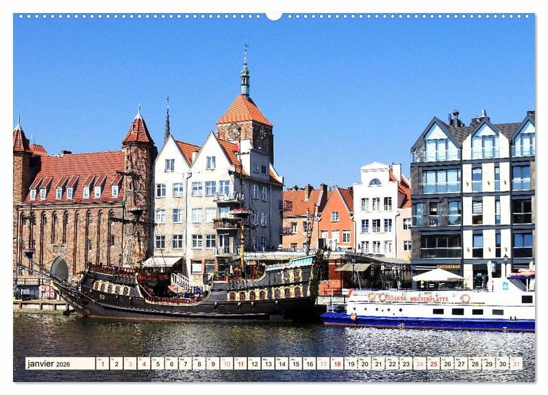Click day 27 in the calendar strip
Screen dimensions: 548x395
[461, 364]
